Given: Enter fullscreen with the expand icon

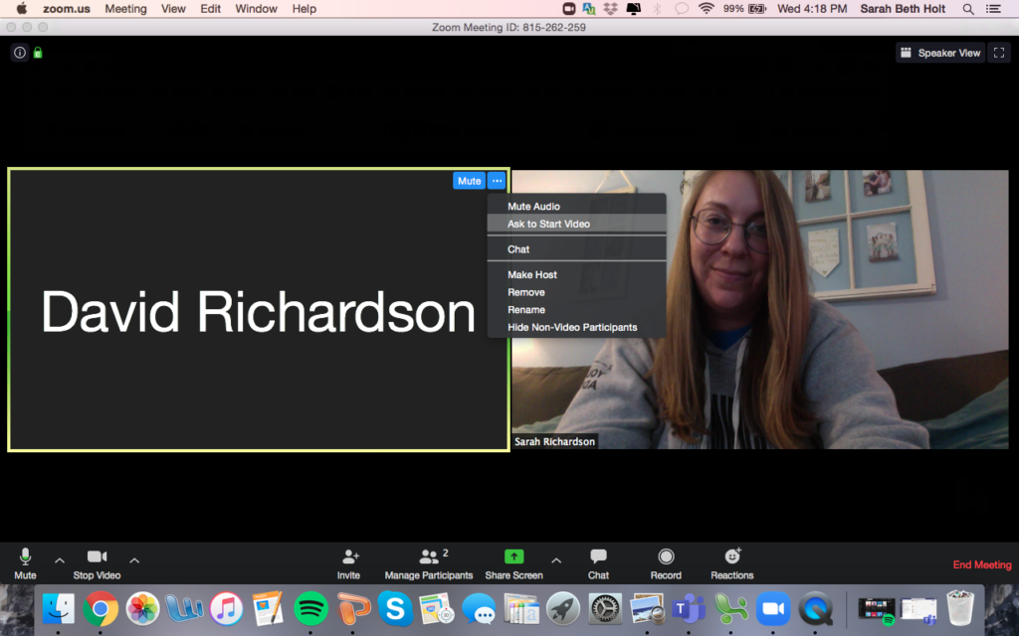Looking at the screenshot, I should click(x=998, y=52).
